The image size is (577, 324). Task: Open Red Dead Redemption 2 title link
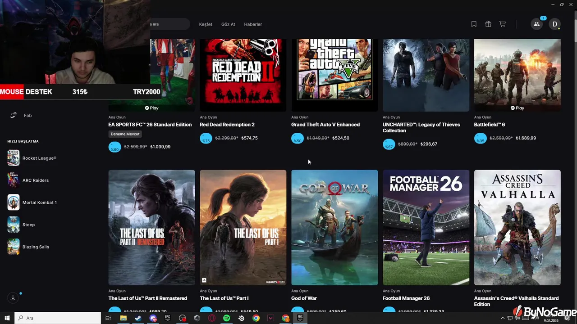click(227, 125)
